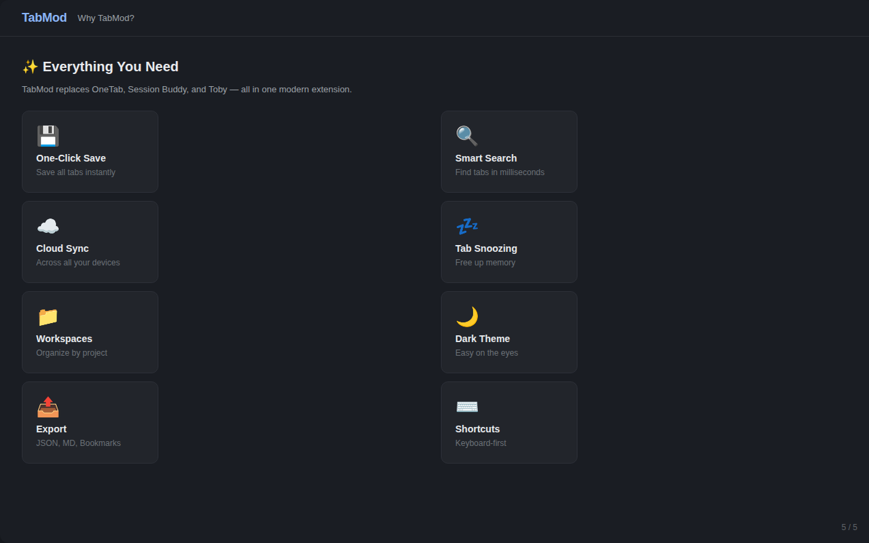
Task: Click the cloud icon for Cloud Sync
Action: point(48,226)
